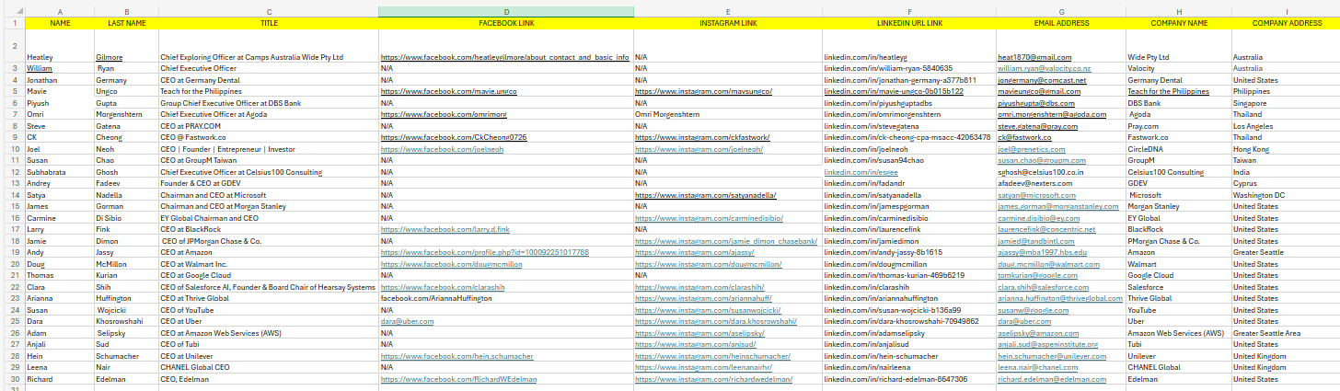Screen dimensions: 1340x391
Task: Open facebook.com/larry.d.fink link
Action: (445, 229)
